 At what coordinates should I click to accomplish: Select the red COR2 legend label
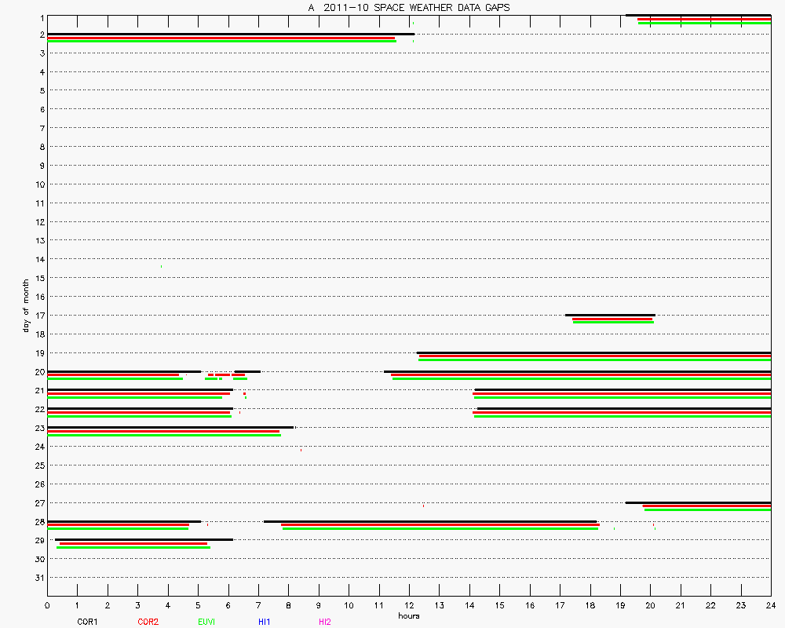[148, 622]
